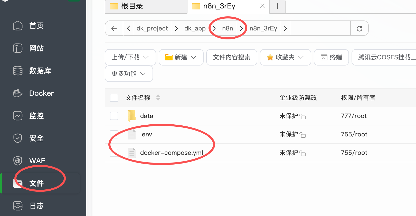Expand the new file/folder dropdown

pos(181,57)
